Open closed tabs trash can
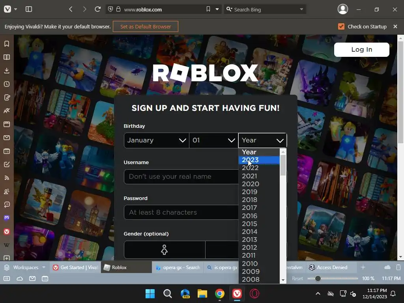 pos(398,267)
